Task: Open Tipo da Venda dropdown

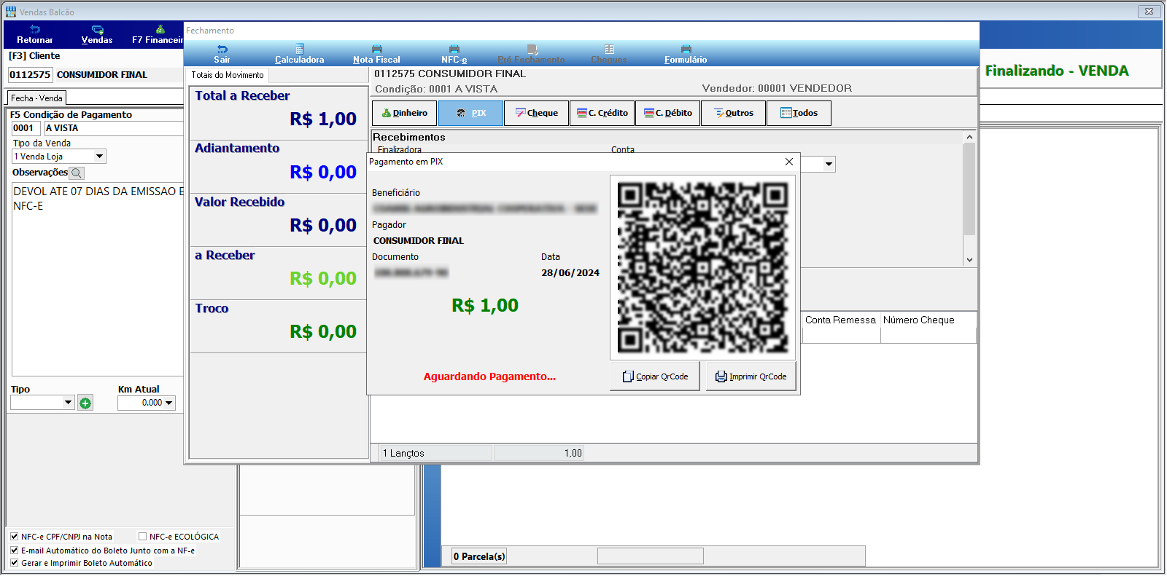Action: click(x=99, y=157)
